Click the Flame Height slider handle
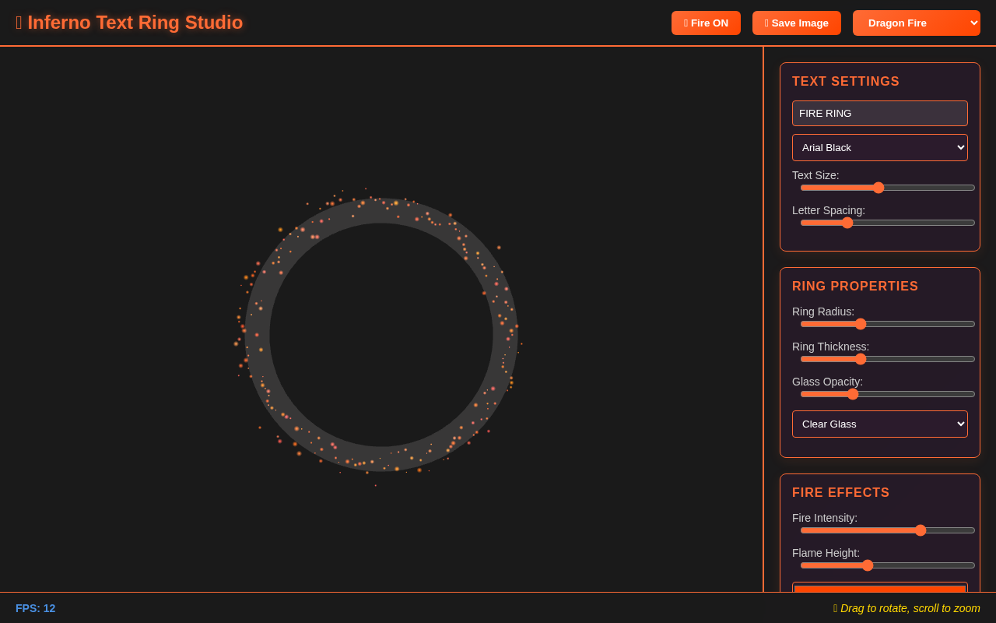 coord(866,565)
